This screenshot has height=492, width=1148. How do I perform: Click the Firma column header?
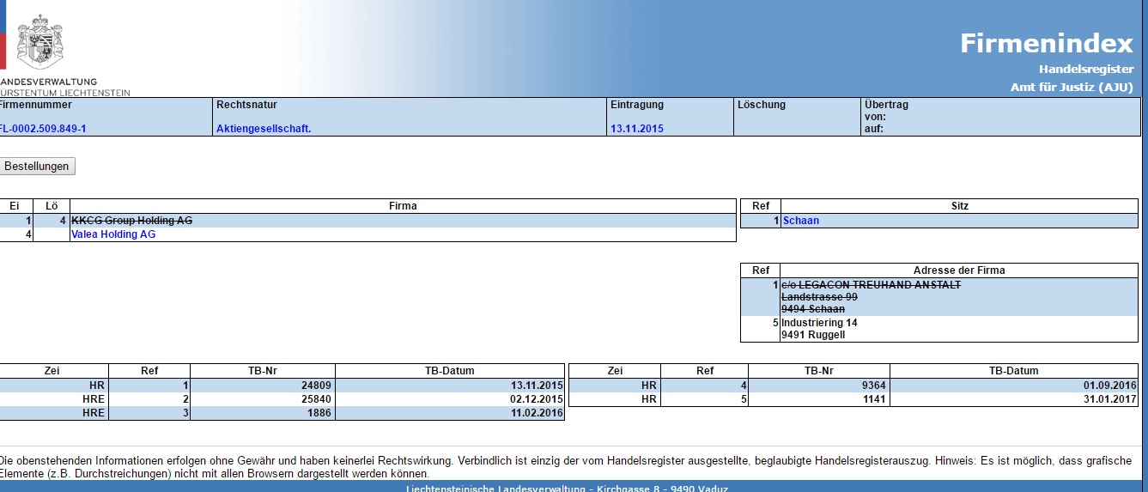pyautogui.click(x=403, y=206)
